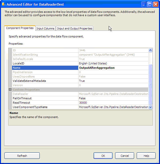Open Help for the editor
160x164 pixels.
click(x=146, y=156)
